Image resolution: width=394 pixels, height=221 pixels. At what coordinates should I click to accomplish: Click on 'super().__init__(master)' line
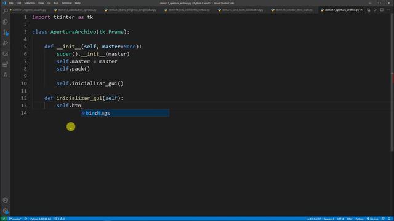coord(93,54)
